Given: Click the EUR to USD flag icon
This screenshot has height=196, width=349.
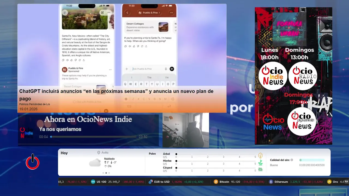Looking at the screenshot, I should 151,182.
